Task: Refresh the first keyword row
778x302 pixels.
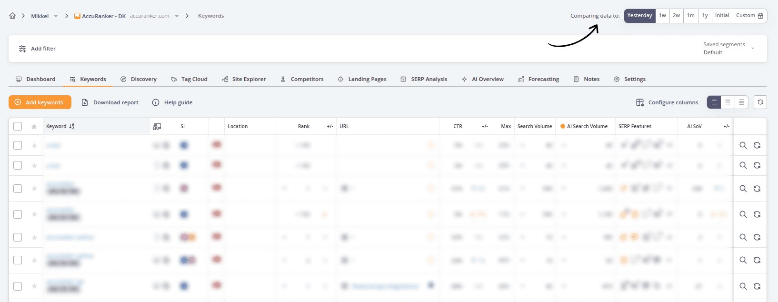Action: tap(757, 145)
